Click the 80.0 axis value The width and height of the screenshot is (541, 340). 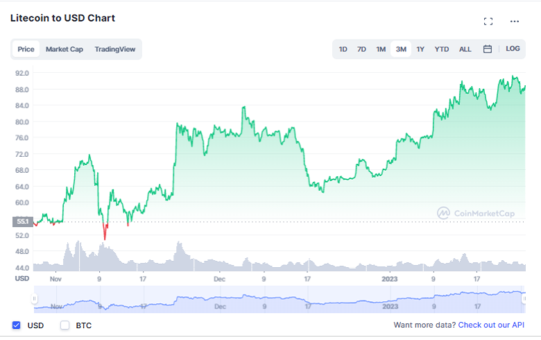tap(22, 122)
